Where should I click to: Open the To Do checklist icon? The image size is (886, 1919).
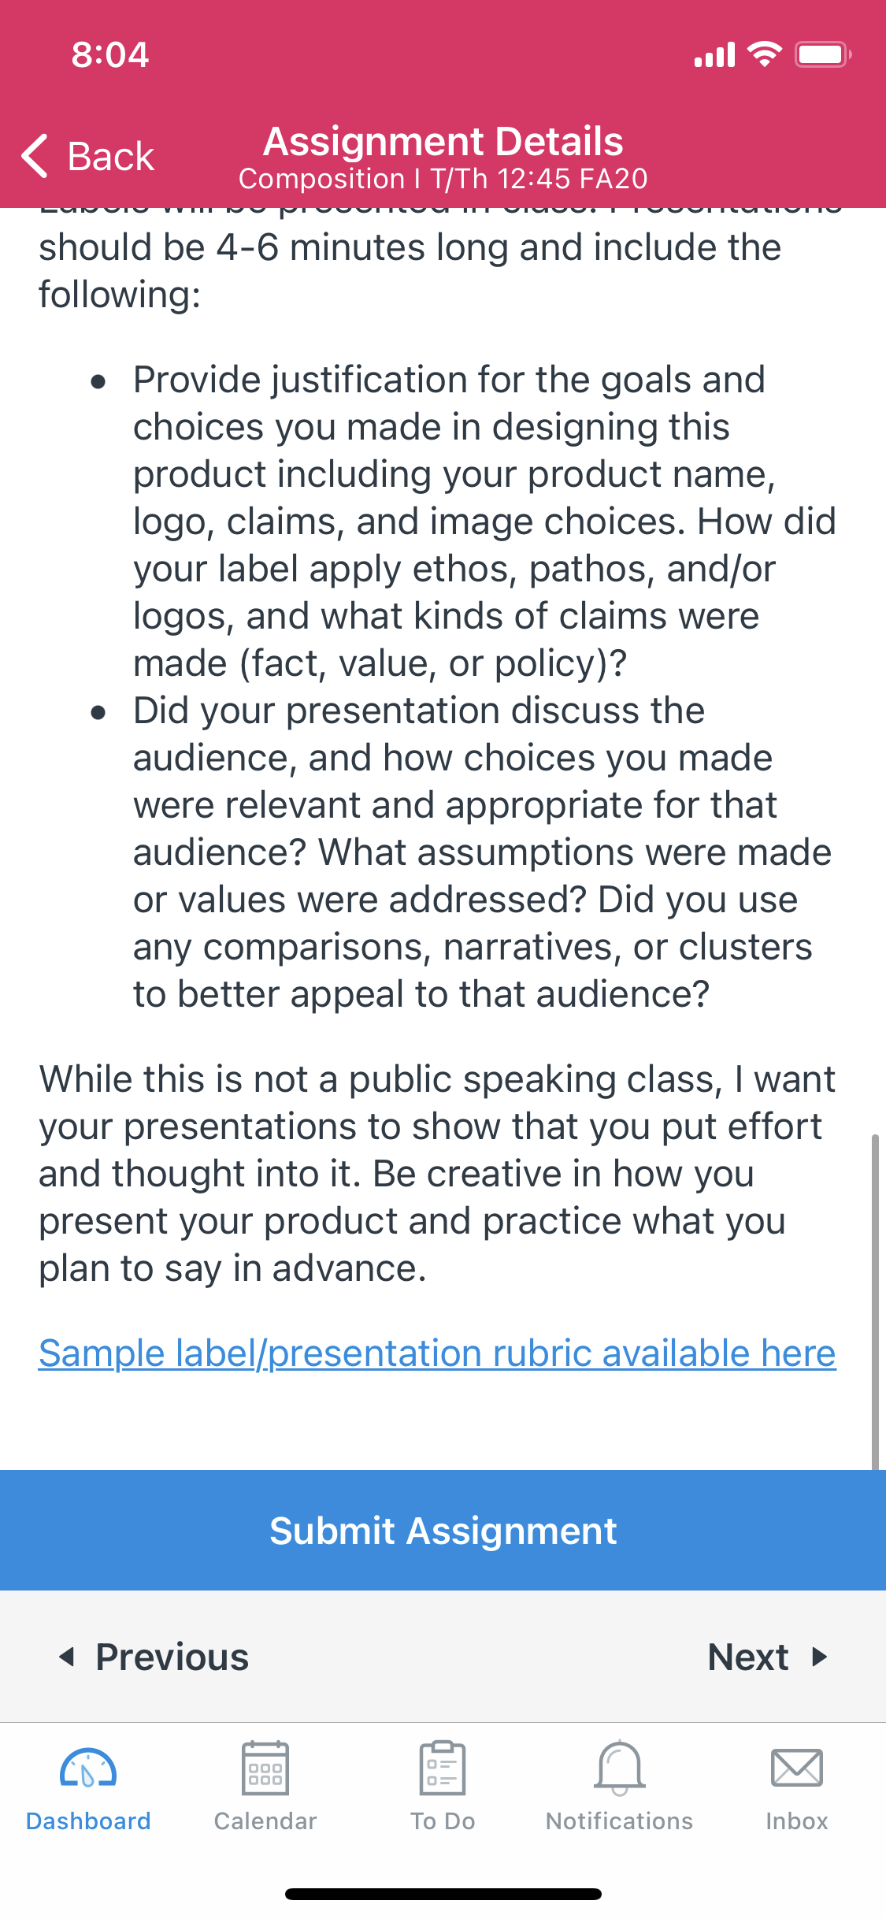443,1768
